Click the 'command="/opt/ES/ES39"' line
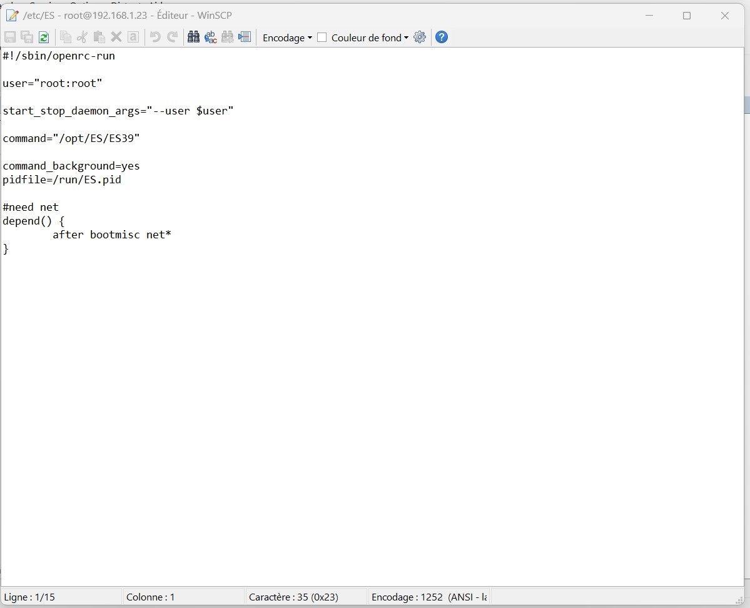Viewport: 750px width, 608px height. pyautogui.click(x=71, y=138)
